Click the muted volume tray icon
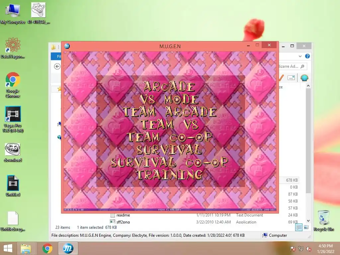 click(308, 249)
